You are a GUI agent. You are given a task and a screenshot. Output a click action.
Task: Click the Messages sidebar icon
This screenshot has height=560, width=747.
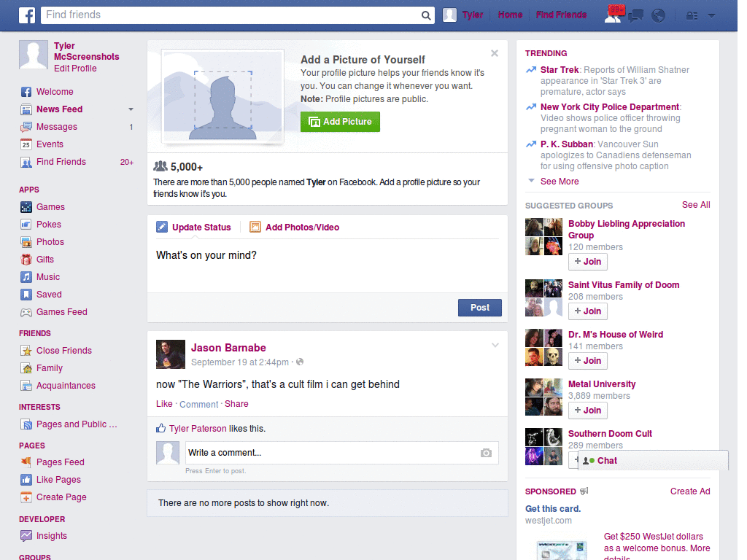tap(26, 127)
